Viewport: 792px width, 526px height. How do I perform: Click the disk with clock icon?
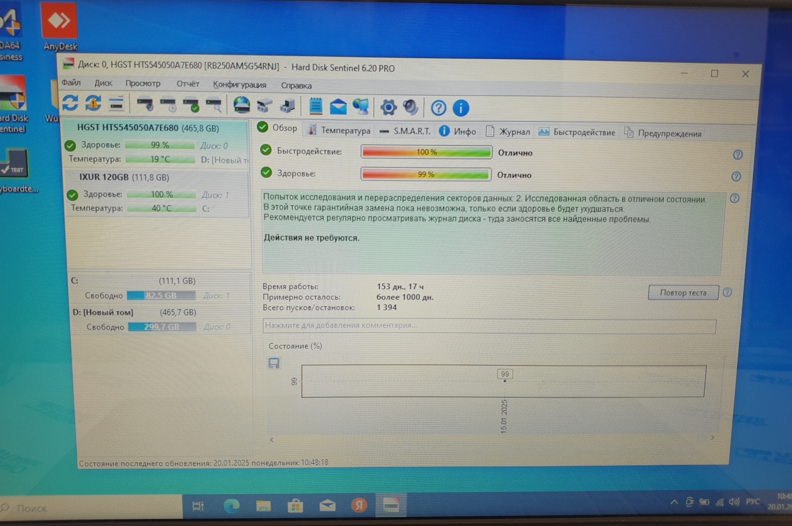point(168,105)
